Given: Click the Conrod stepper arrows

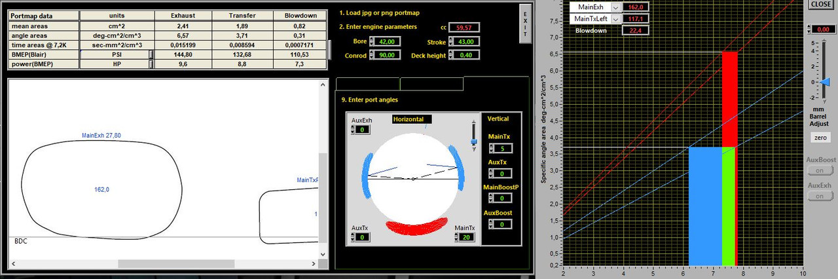Looking at the screenshot, I should click(x=372, y=55).
